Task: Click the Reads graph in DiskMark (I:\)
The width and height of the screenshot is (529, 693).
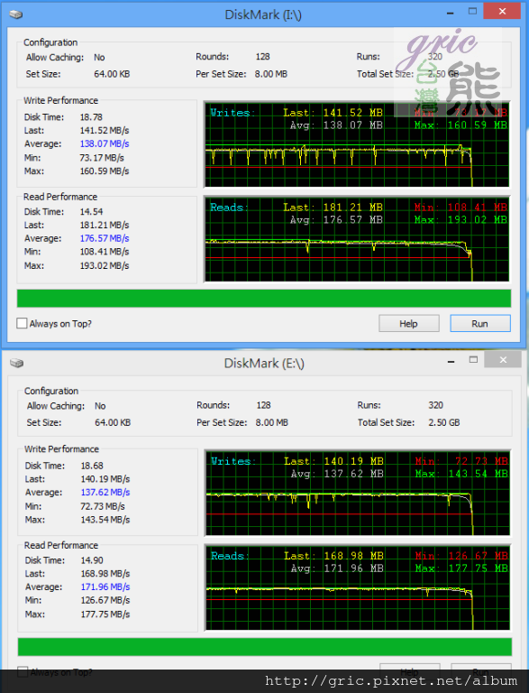Action: point(357,239)
